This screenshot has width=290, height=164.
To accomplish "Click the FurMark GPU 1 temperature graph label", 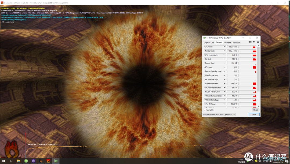I will point(43,144).
